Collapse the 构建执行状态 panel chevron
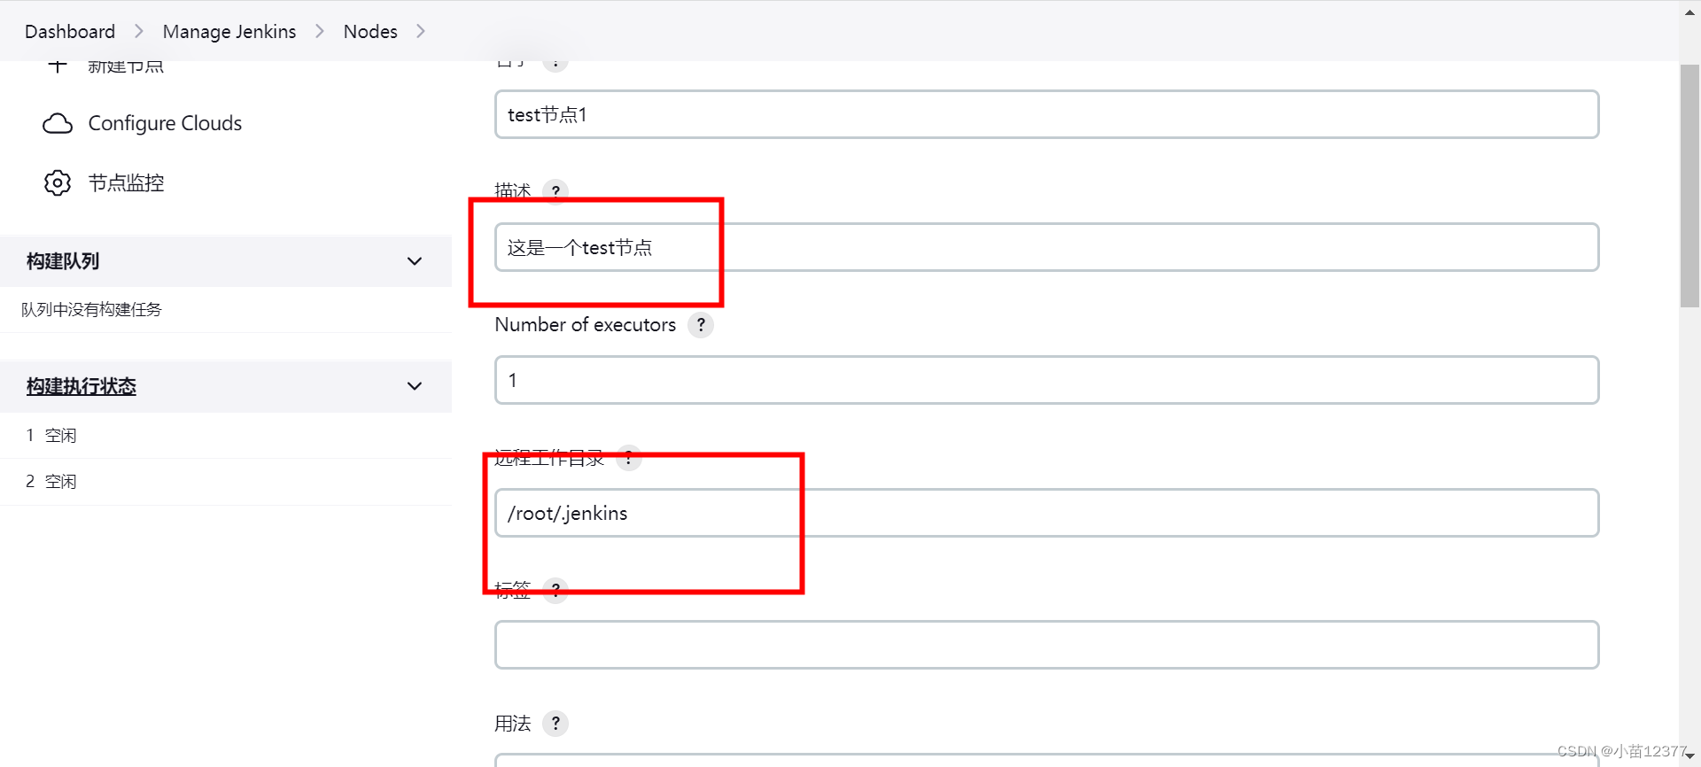The image size is (1701, 767). coord(414,386)
